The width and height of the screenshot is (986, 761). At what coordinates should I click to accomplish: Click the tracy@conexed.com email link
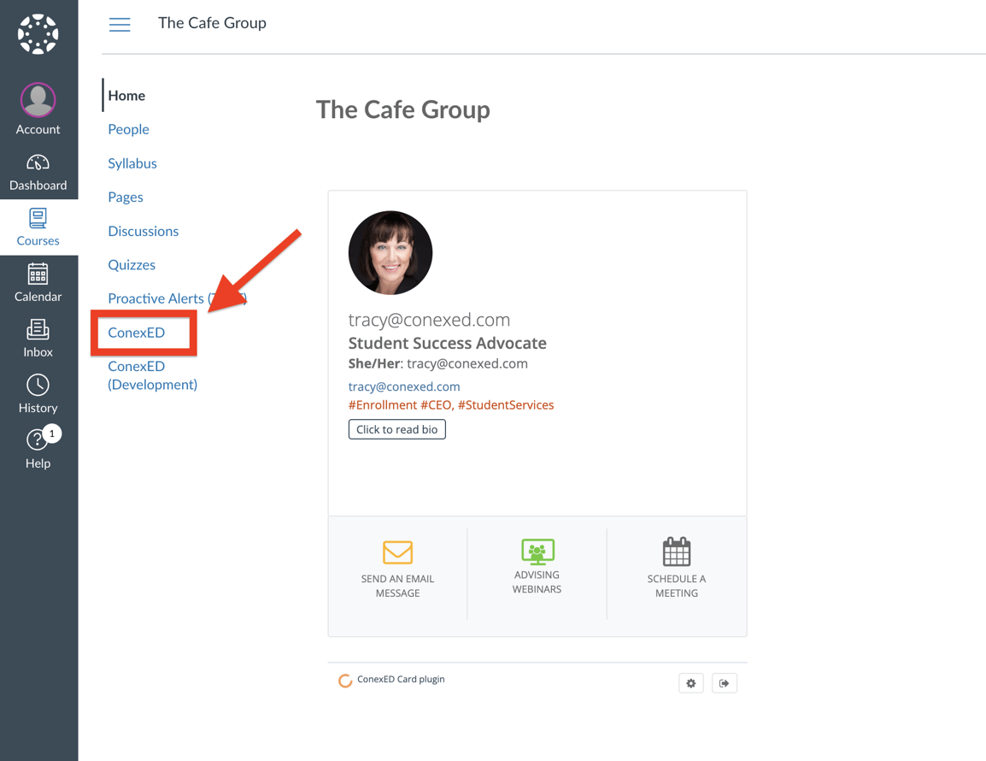point(403,386)
